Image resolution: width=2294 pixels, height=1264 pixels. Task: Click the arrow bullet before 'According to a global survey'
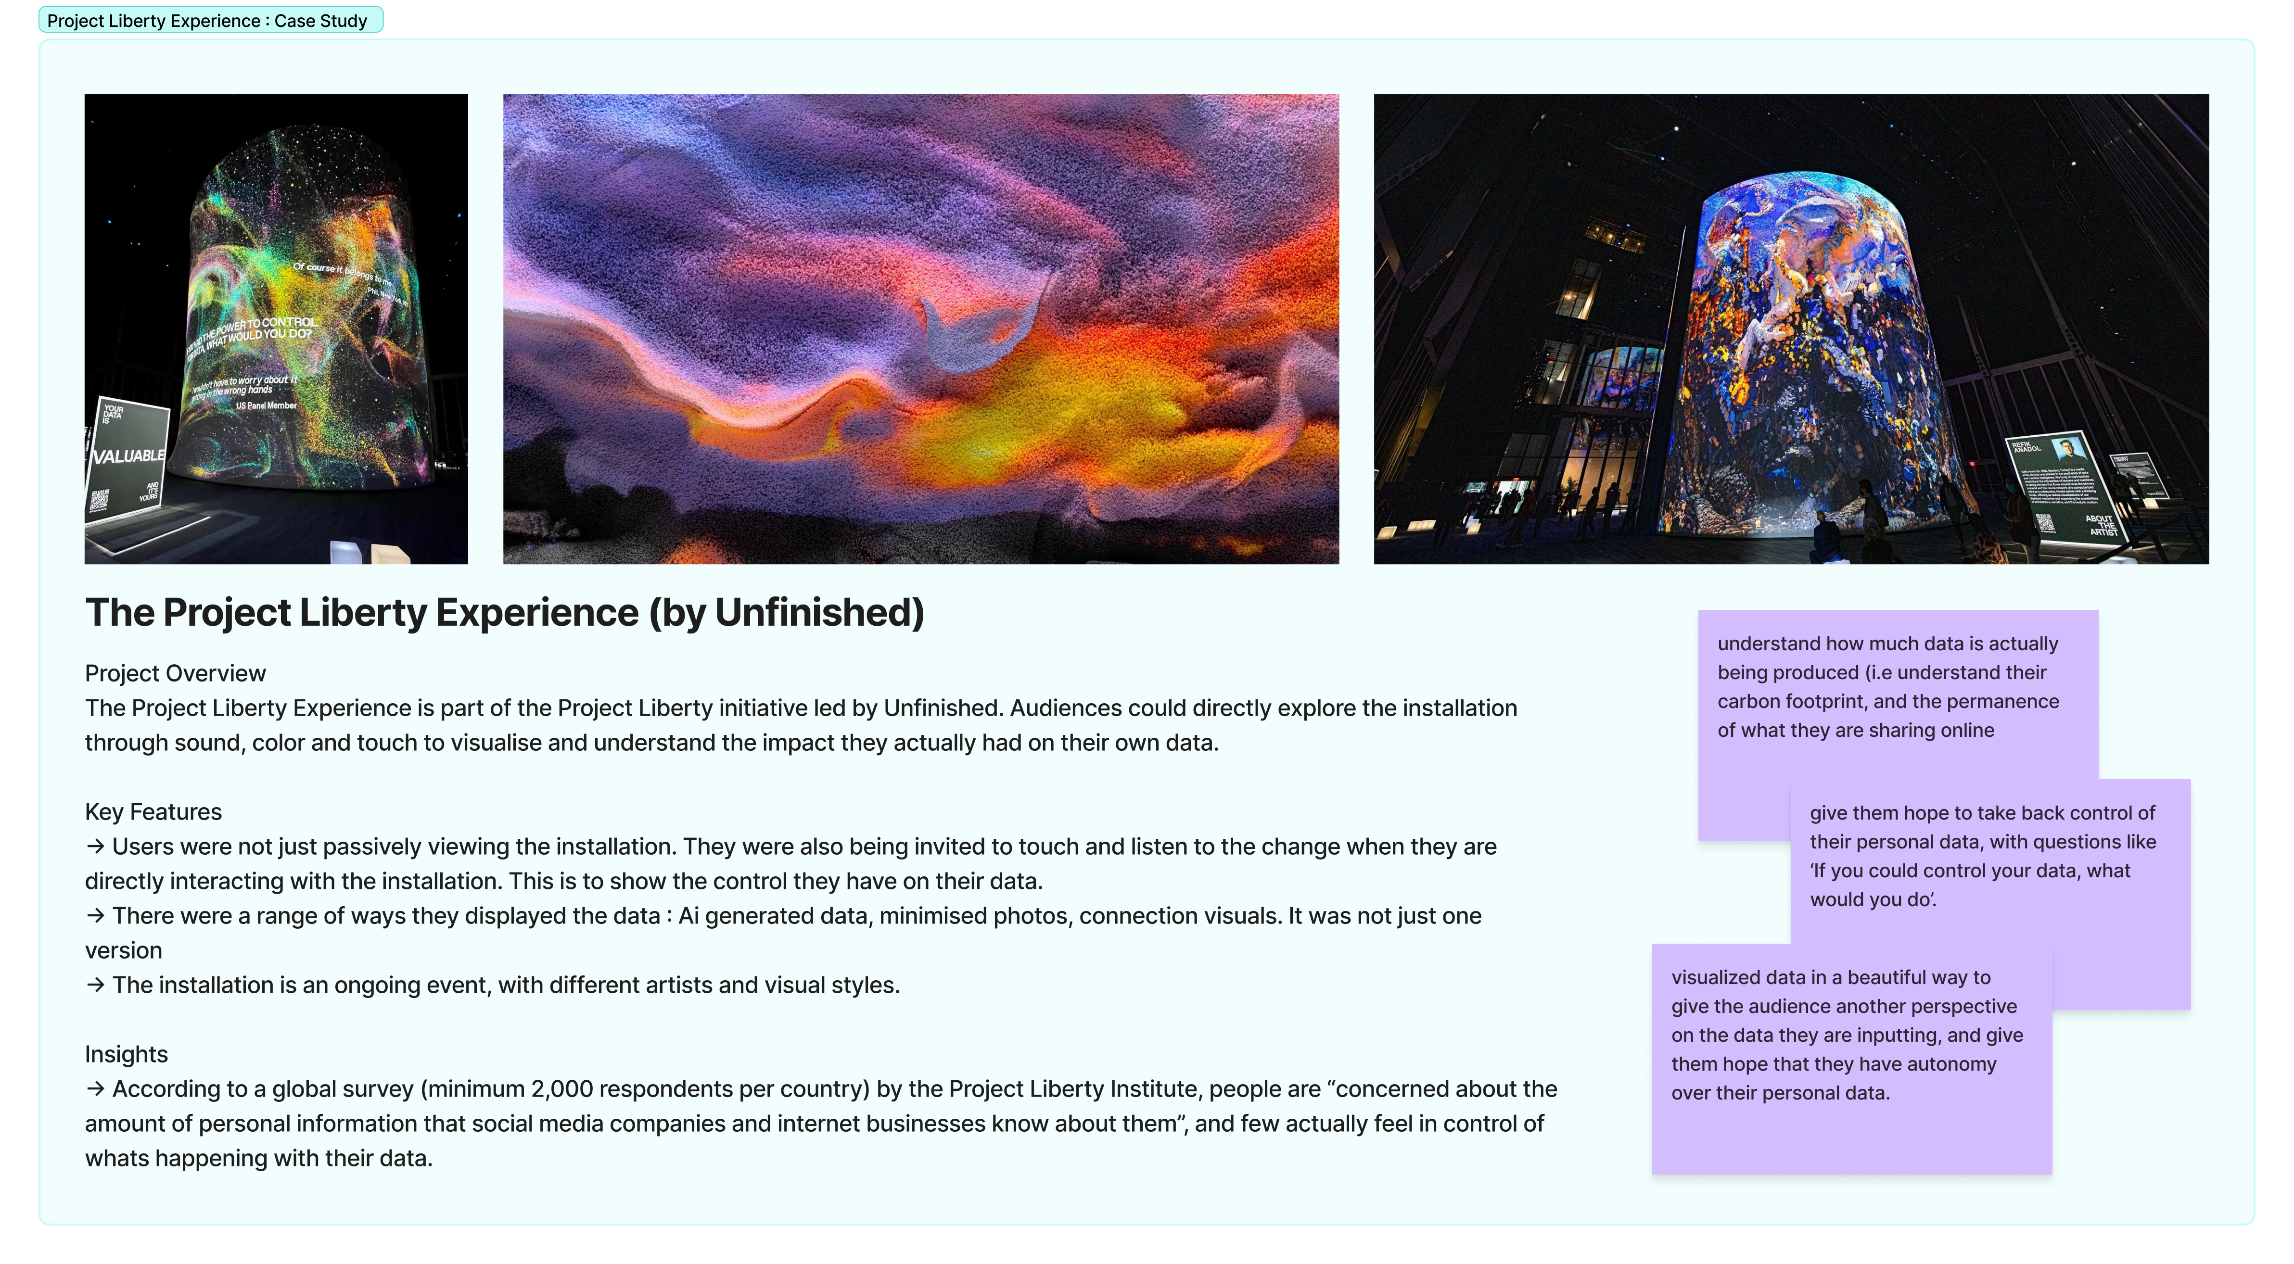(x=95, y=1088)
